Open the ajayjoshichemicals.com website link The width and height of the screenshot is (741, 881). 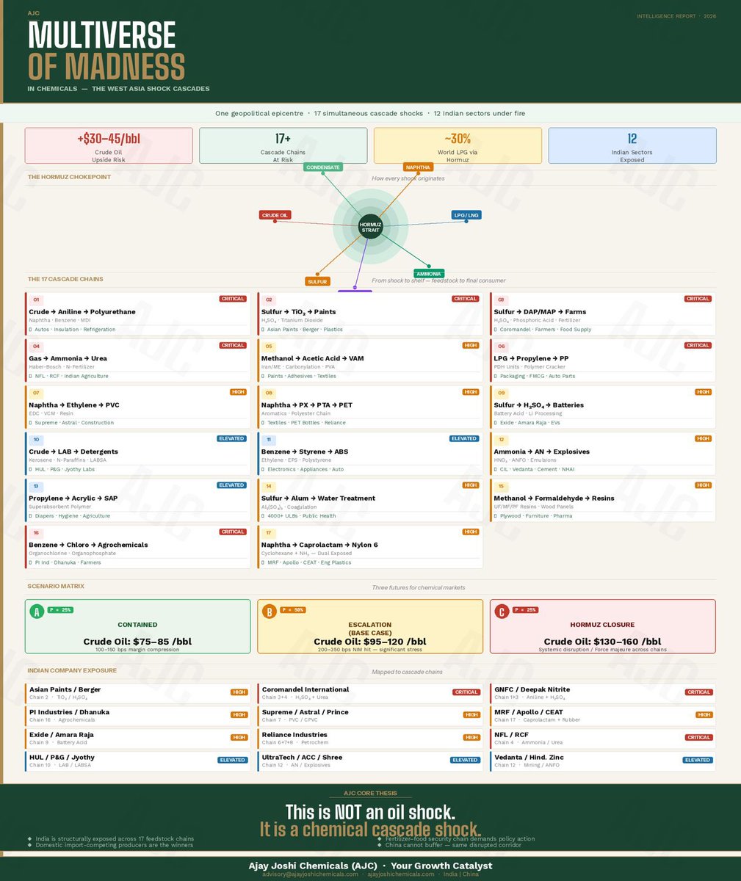pyautogui.click(x=401, y=874)
